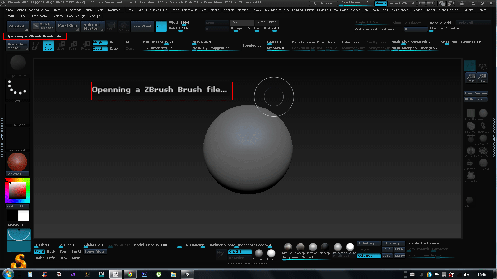The width and height of the screenshot is (497, 279).
Task: Toggle the Zadd sculpt mode
Action: [100, 49]
